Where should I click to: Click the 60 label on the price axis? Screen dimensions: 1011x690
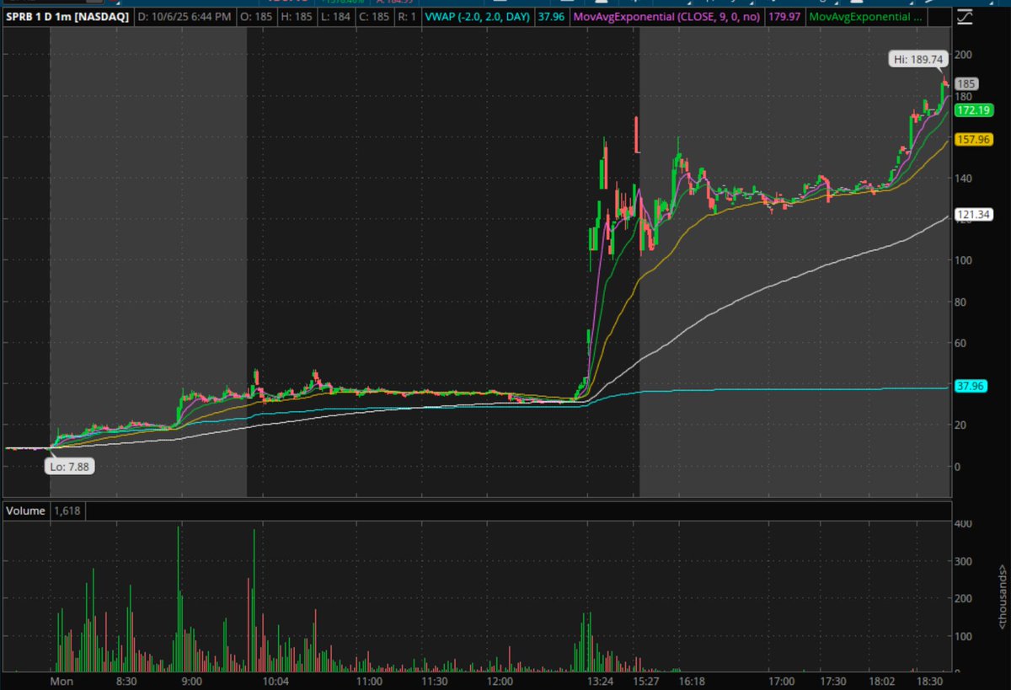pos(960,343)
